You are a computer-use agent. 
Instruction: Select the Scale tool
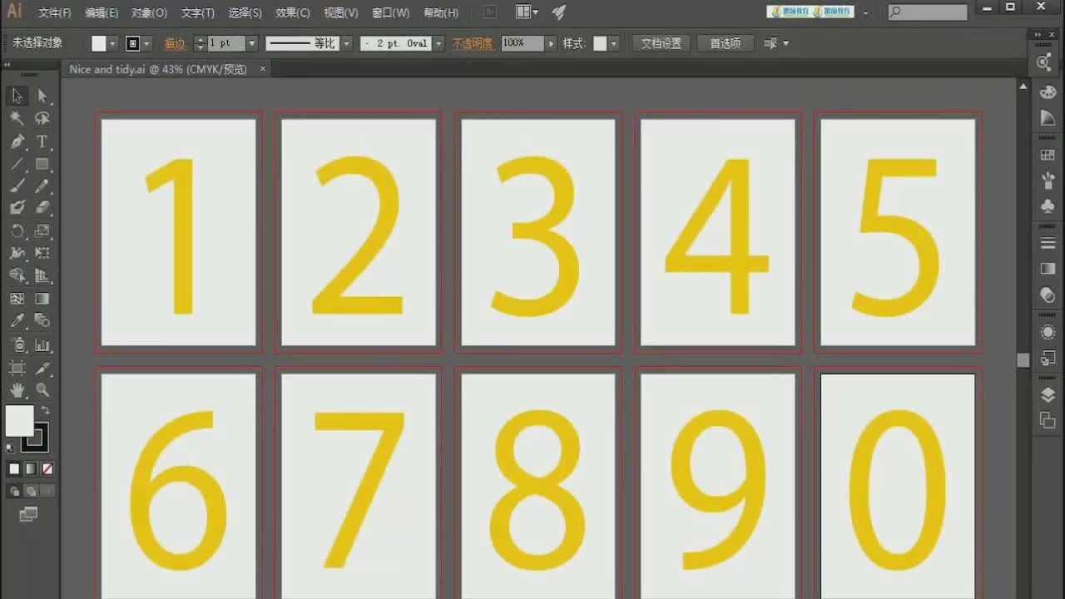(x=42, y=230)
